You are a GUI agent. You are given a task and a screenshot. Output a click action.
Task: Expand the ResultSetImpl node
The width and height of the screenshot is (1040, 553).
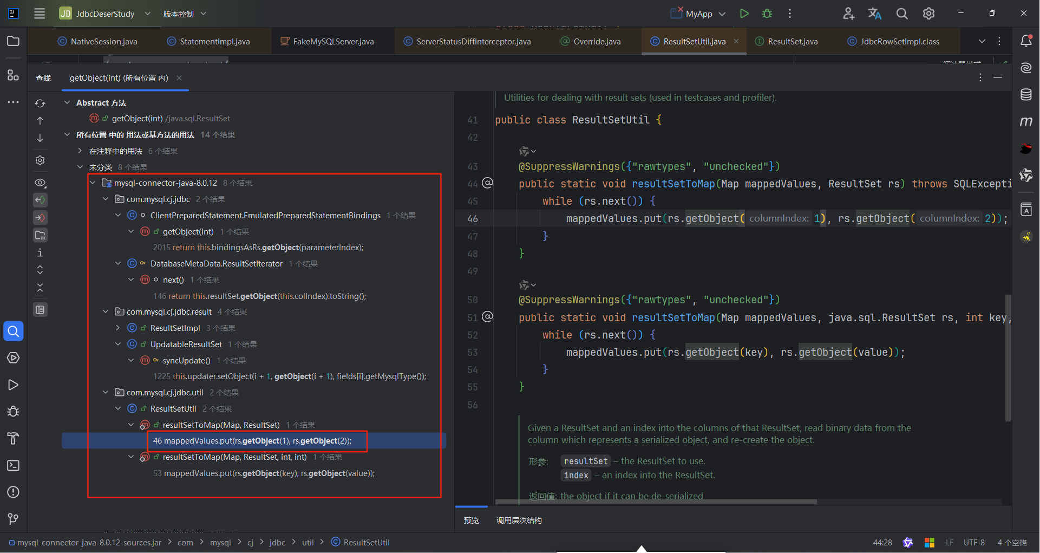tap(118, 328)
